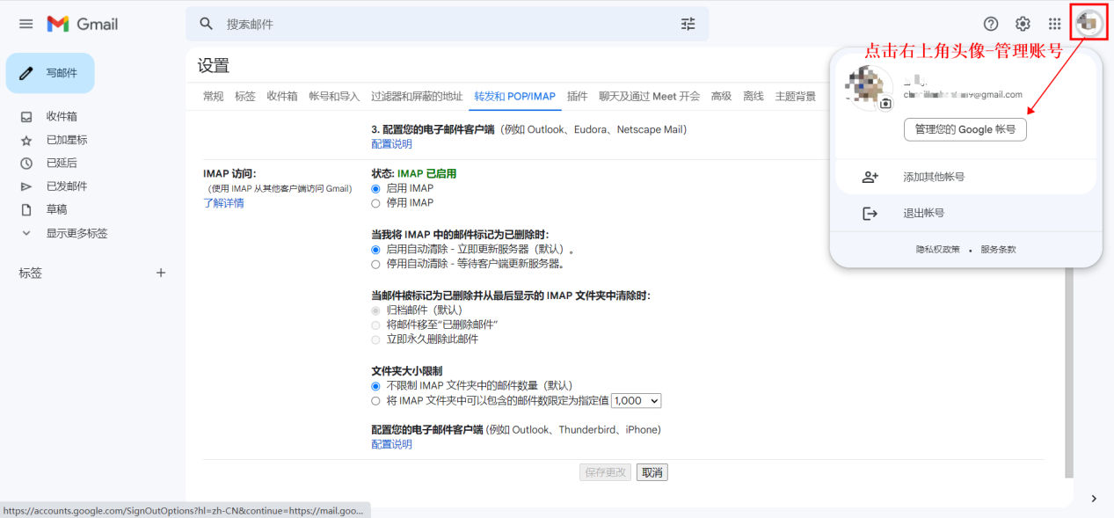Screen dimensions: 1114x518
Task: Open 配置说明 link under Outlook, Eudora
Action: pyautogui.click(x=392, y=144)
